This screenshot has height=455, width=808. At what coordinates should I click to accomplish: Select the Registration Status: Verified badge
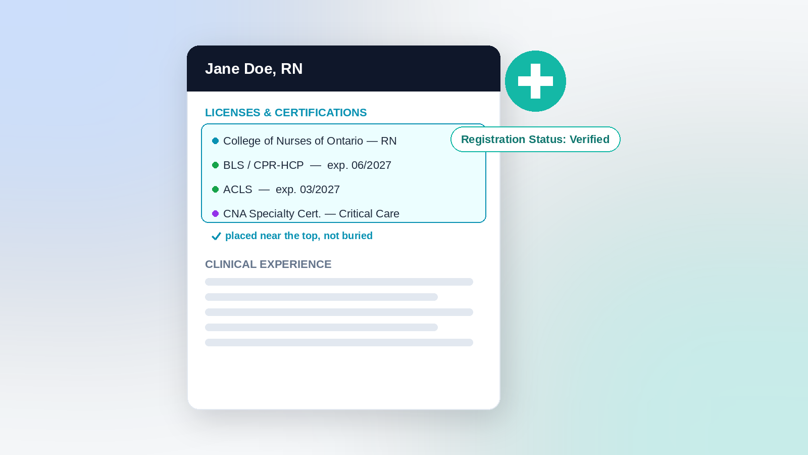tap(535, 140)
